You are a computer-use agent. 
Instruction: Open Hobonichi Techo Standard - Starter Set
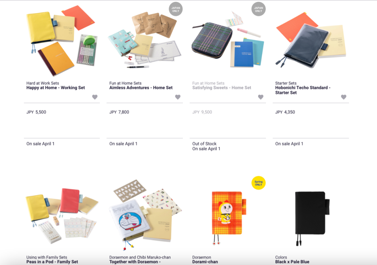click(303, 90)
